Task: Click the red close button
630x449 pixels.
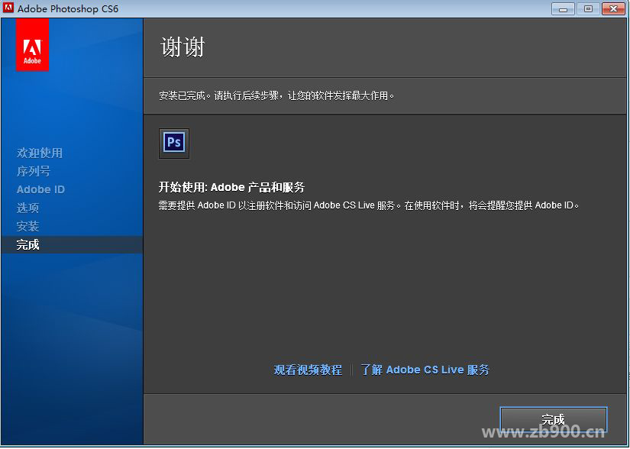Action: (x=615, y=8)
